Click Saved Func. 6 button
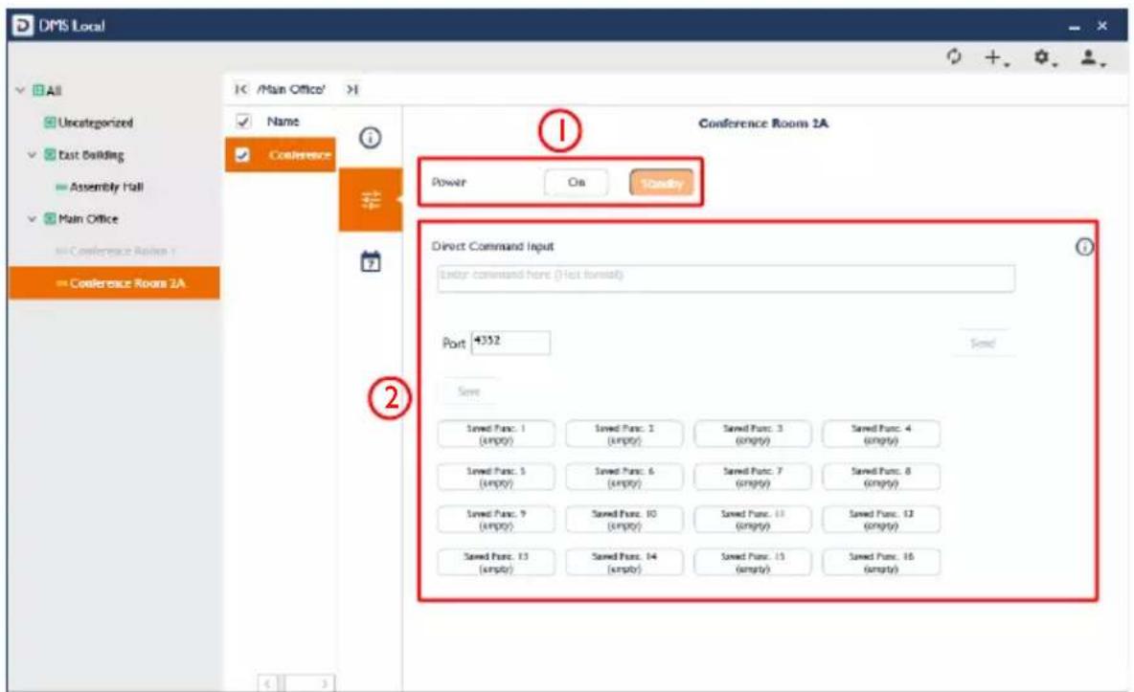Viewport: 1134px width, 692px height. pyautogui.click(x=624, y=477)
